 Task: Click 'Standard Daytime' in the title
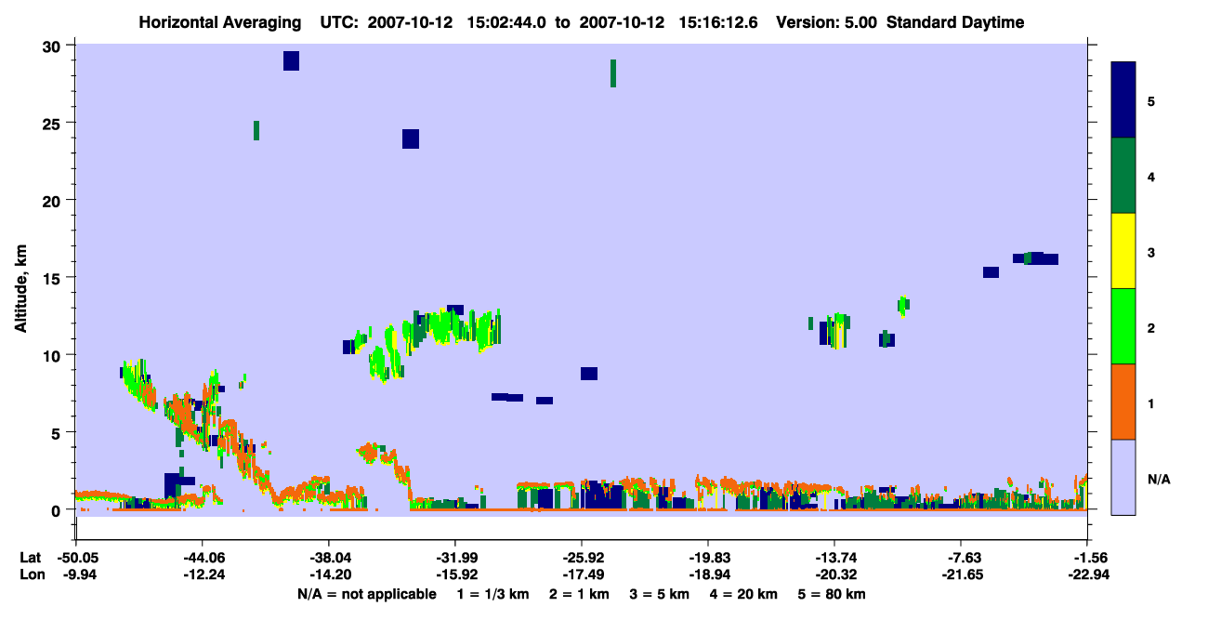point(954,22)
